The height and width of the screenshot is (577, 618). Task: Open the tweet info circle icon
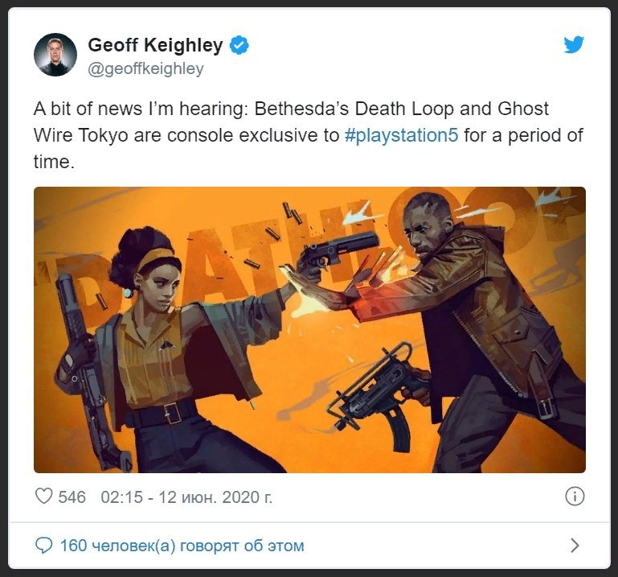tap(575, 497)
